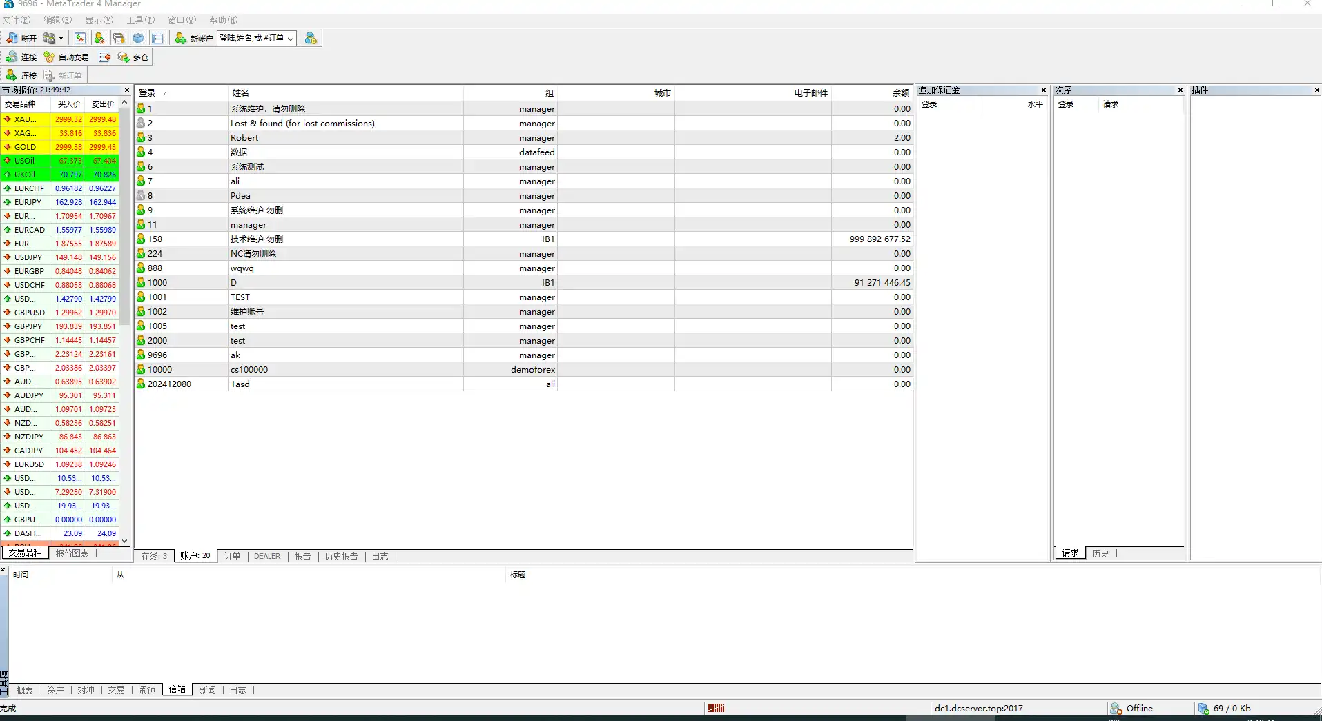Image resolution: width=1322 pixels, height=721 pixels.
Task: Click the direction arrow icon beside NZDJPY
Action: click(8, 437)
